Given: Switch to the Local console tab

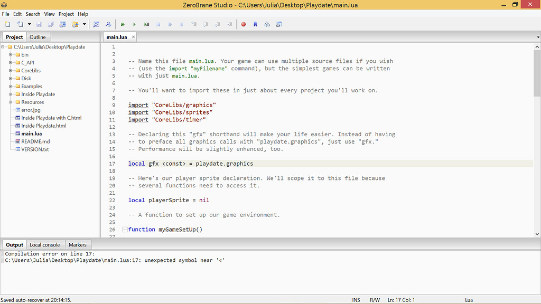Looking at the screenshot, I should [45, 244].
